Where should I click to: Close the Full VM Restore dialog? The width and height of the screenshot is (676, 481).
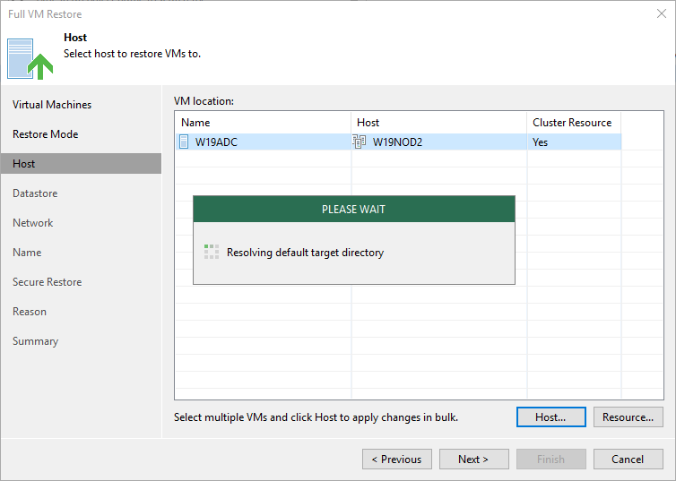click(662, 13)
